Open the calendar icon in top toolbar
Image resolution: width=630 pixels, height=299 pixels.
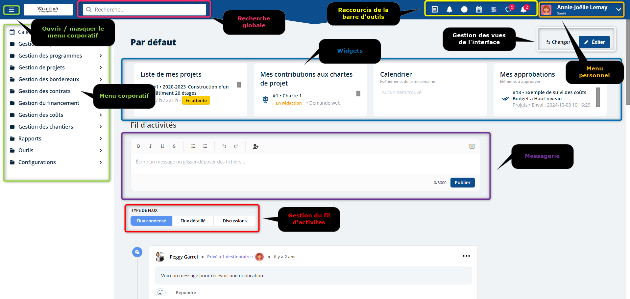click(x=479, y=10)
